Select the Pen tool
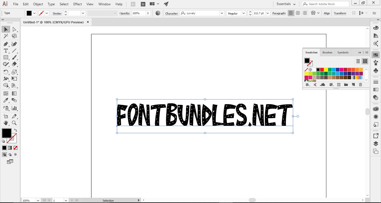381x203 pixels. tap(6, 44)
